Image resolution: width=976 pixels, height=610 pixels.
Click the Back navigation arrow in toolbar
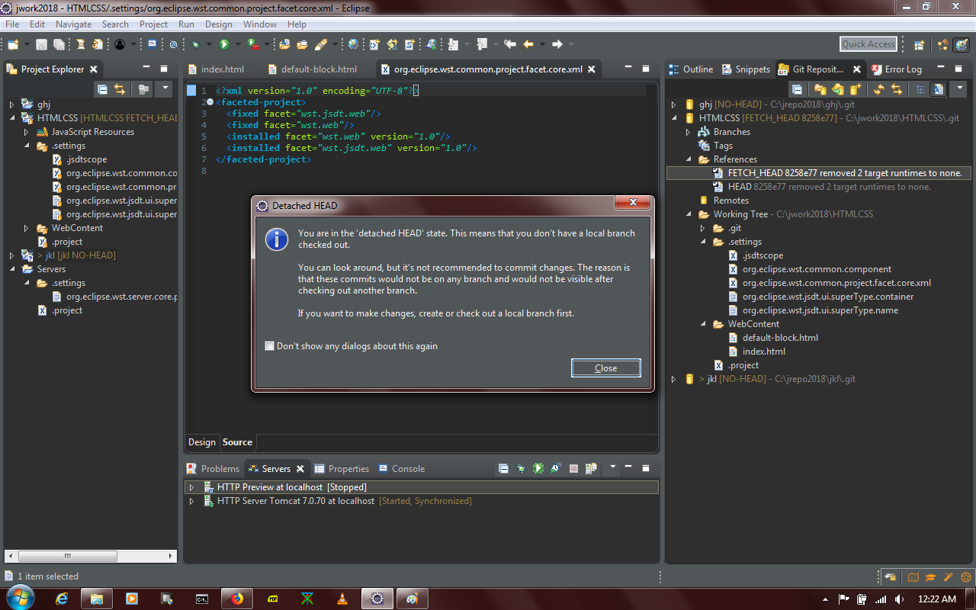[528, 44]
